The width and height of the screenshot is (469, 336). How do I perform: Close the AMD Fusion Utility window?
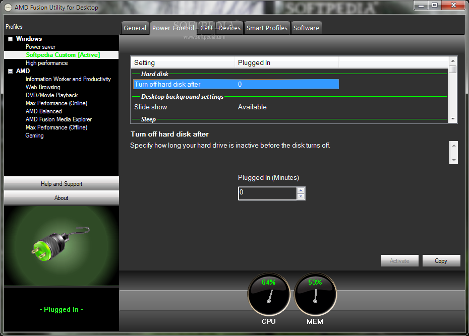point(453,5)
